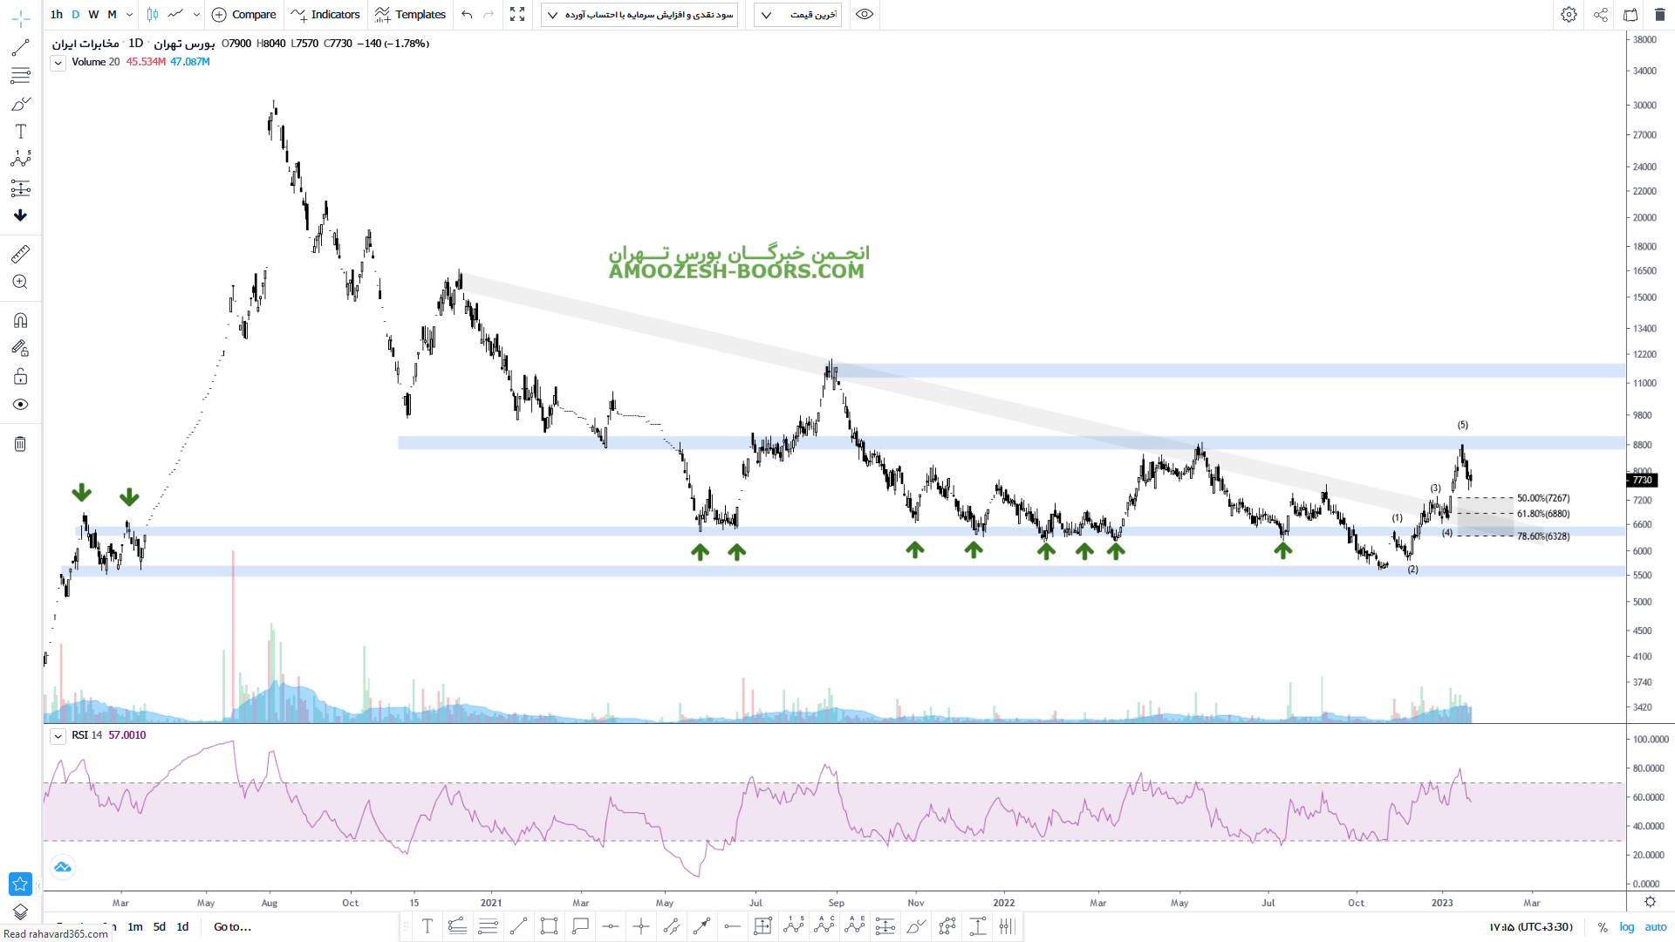Select the trend line drawing tool
1675x942 pixels.
pyautogui.click(x=20, y=48)
